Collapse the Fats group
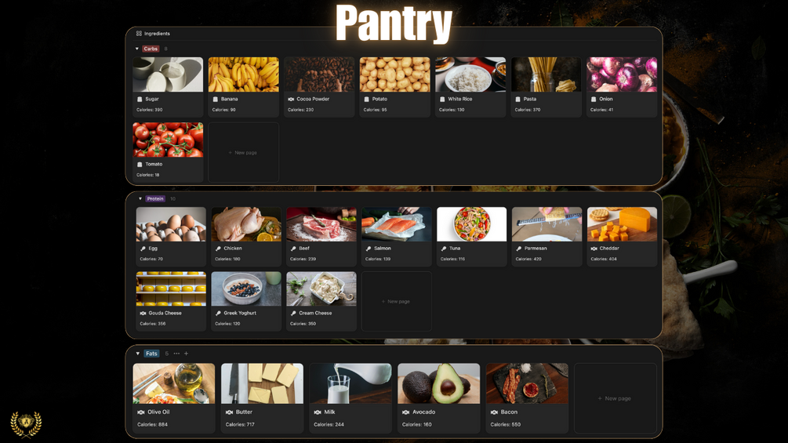The height and width of the screenshot is (443, 788). [x=137, y=354]
